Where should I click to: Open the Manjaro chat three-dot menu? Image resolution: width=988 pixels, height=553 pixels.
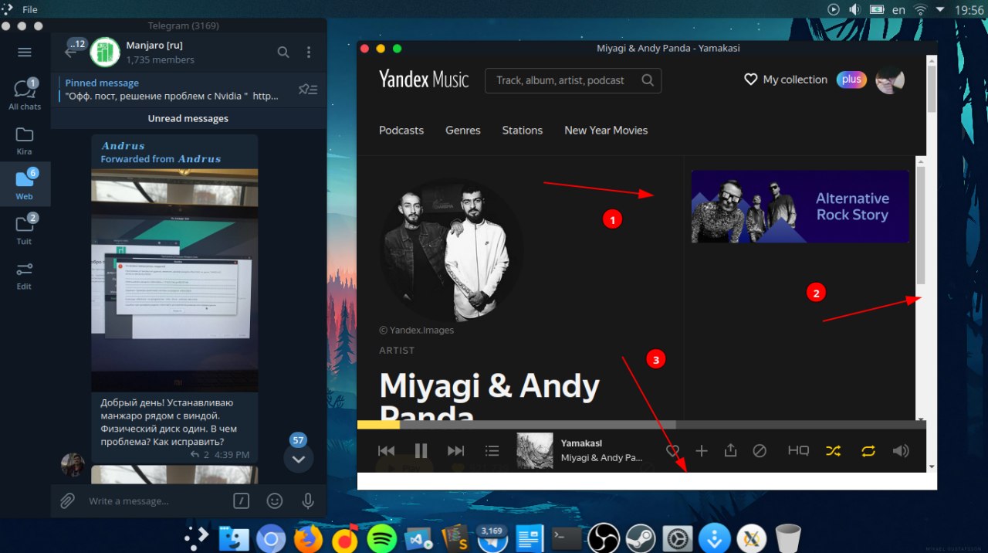click(309, 53)
